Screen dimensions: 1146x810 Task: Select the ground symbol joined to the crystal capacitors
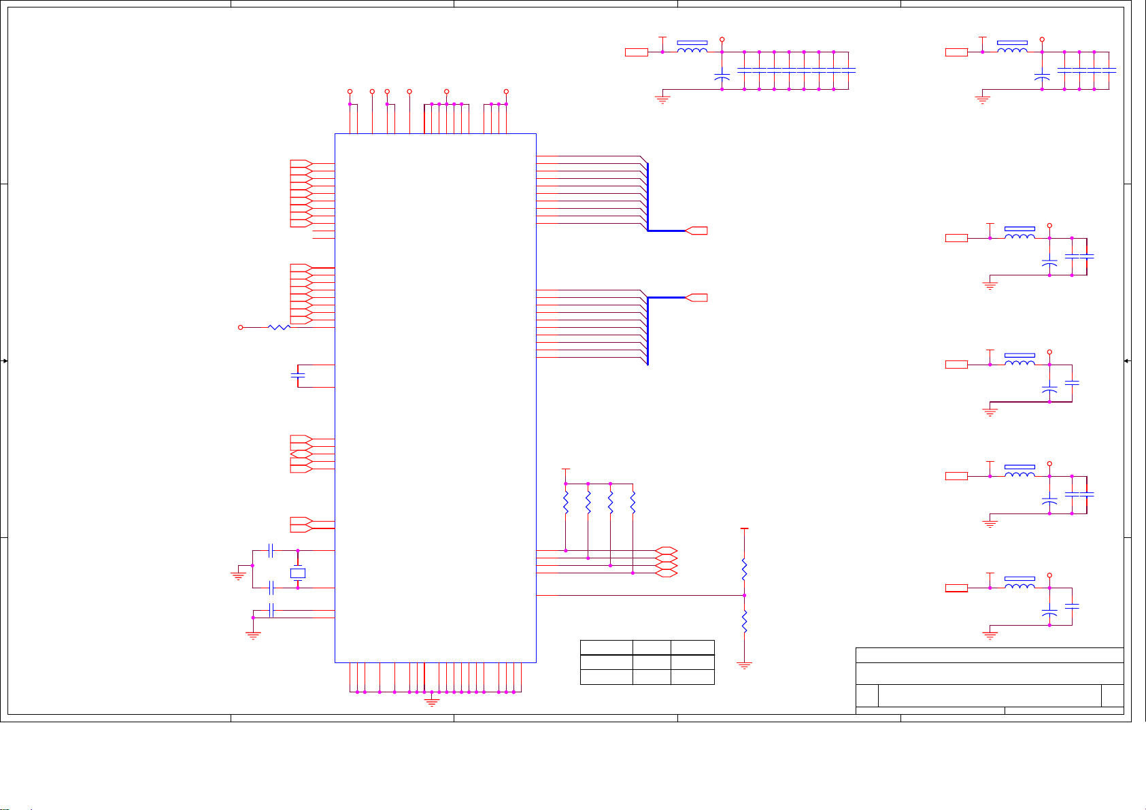238,576
